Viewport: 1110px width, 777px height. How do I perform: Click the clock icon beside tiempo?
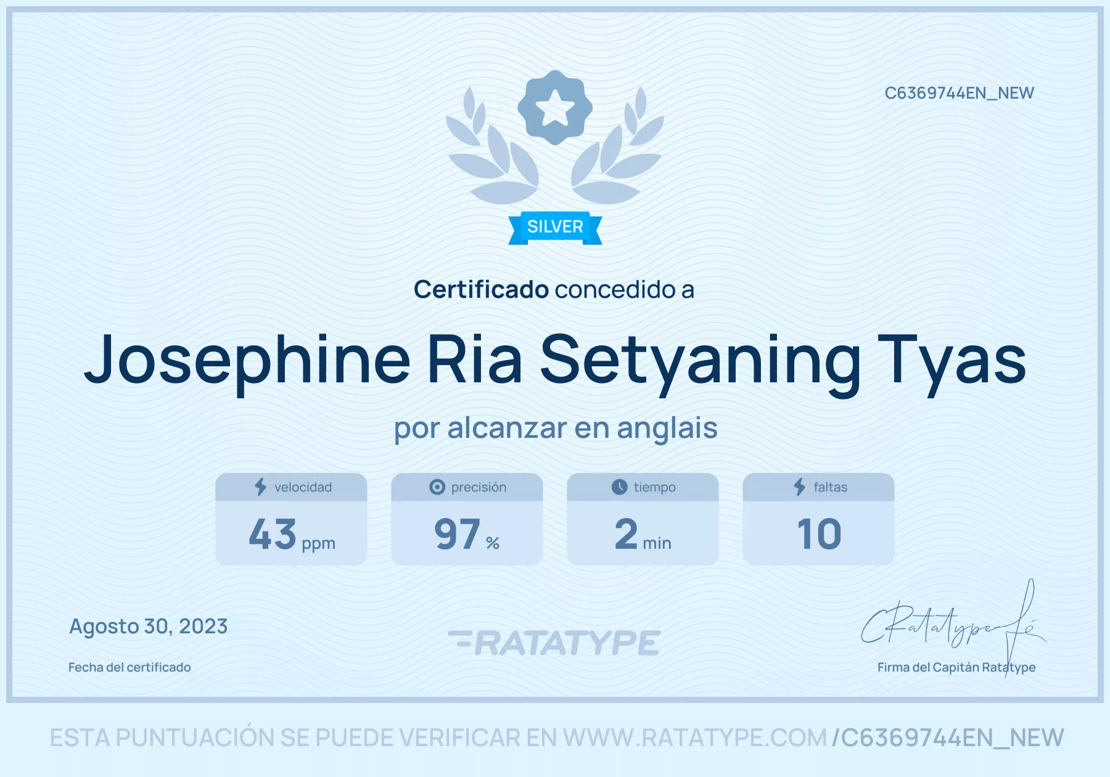619,487
